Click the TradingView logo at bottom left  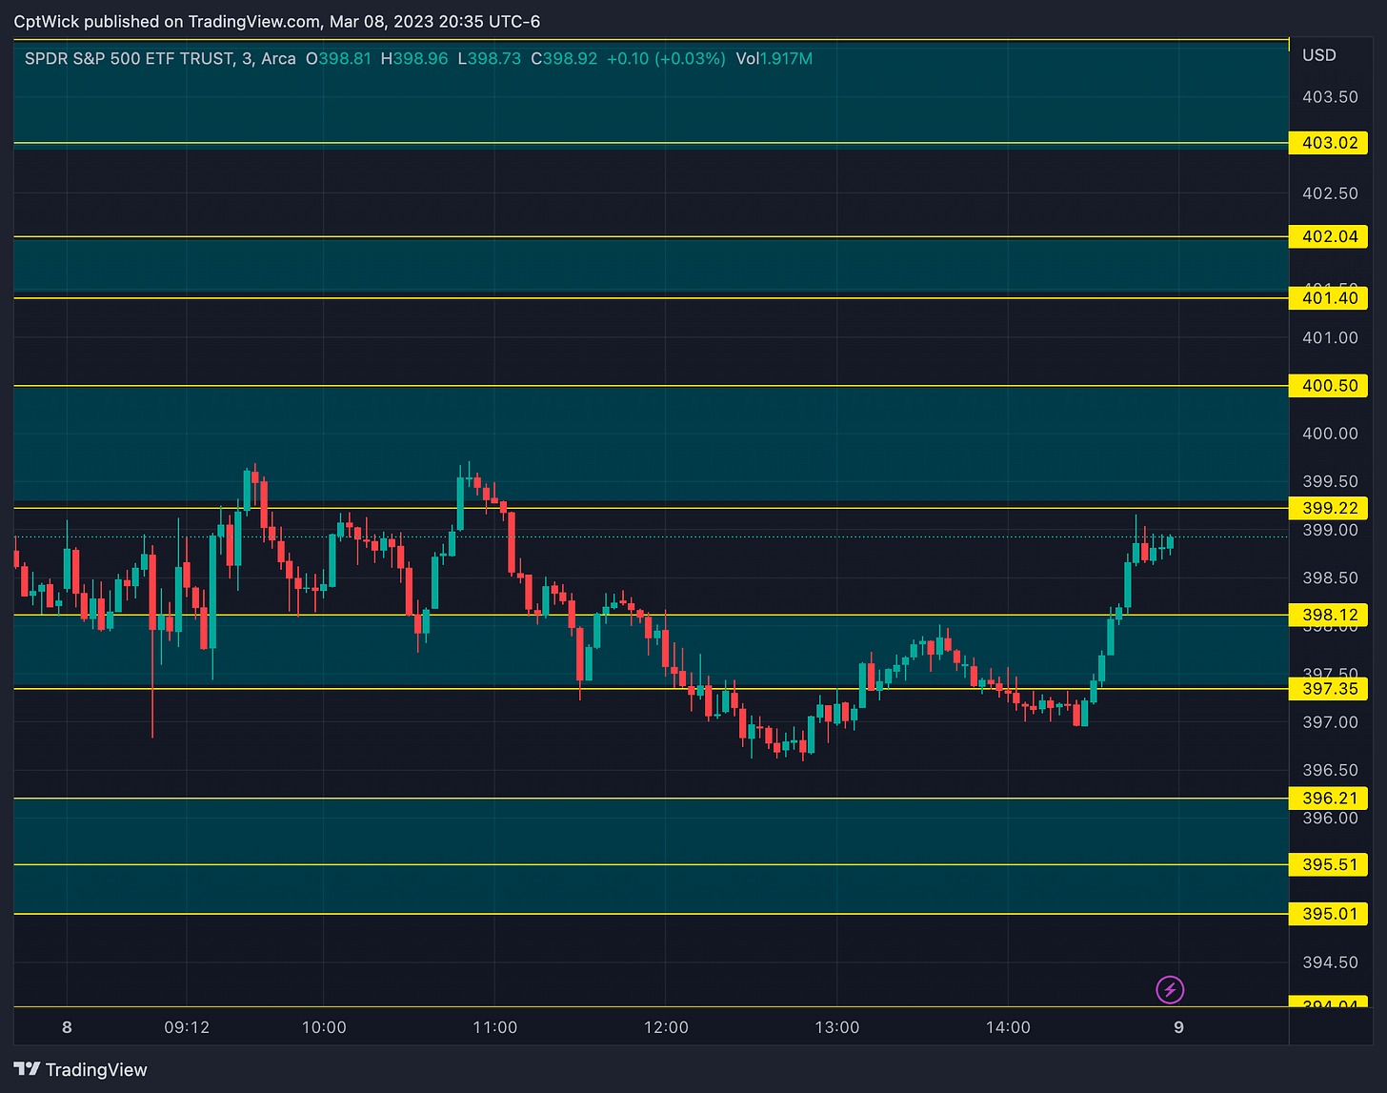click(81, 1069)
